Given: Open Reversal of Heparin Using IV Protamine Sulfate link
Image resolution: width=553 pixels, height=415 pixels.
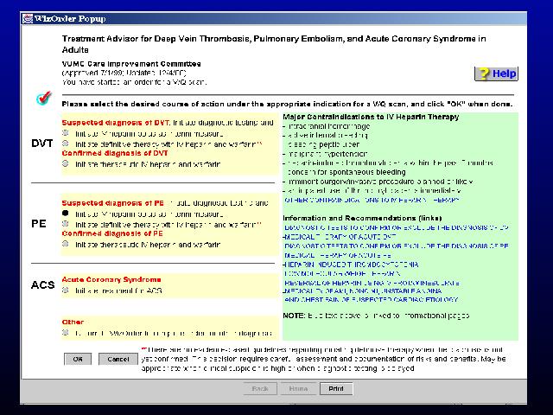Looking at the screenshot, I should coord(372,283).
